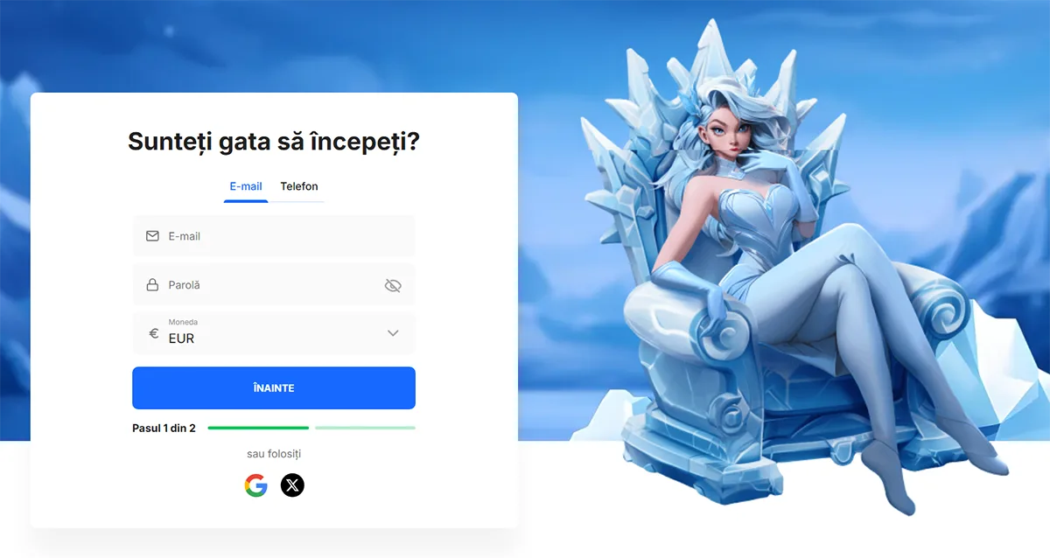1050x558 pixels.
Task: Click the envelope icon in E-mail field
Action: click(x=152, y=236)
